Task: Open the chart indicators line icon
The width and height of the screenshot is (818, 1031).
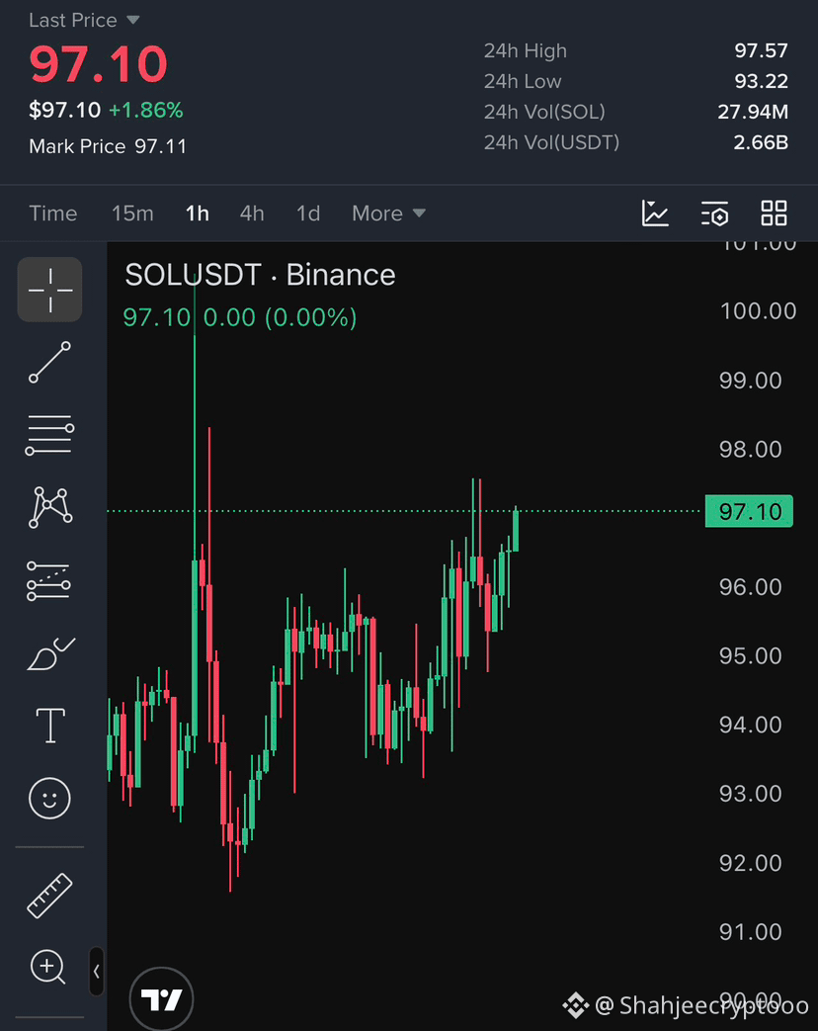Action: coord(655,214)
